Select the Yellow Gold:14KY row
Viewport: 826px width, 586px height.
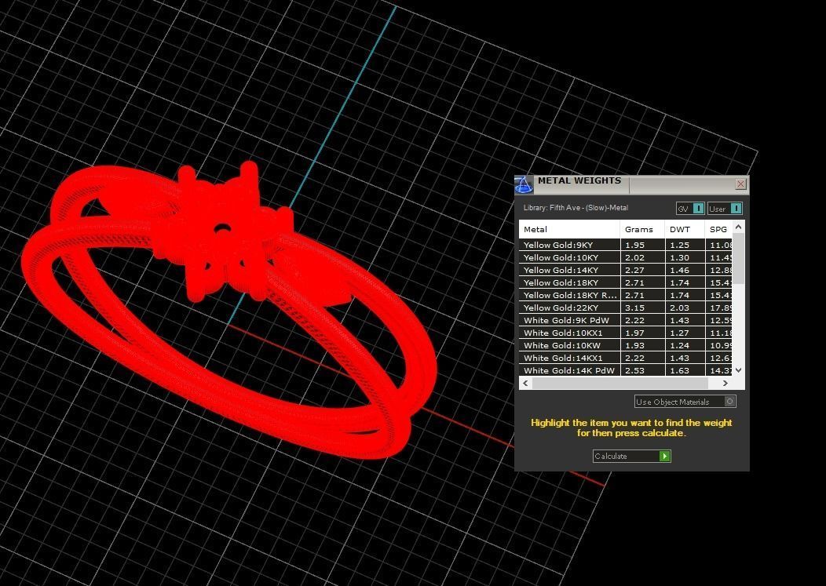click(x=625, y=270)
